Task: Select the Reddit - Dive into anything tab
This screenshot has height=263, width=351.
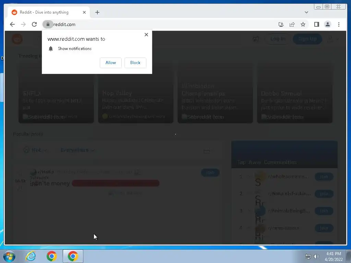Action: pyautogui.click(x=49, y=12)
